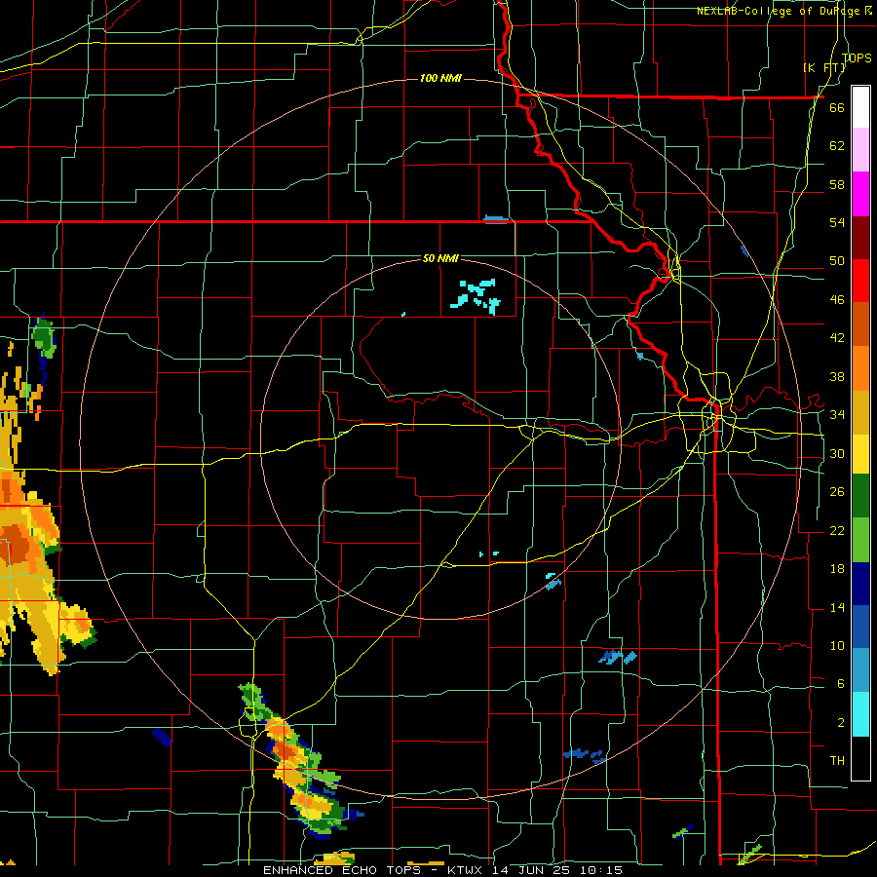Pick the cyan legend swatch
877x877 pixels.
[860, 714]
